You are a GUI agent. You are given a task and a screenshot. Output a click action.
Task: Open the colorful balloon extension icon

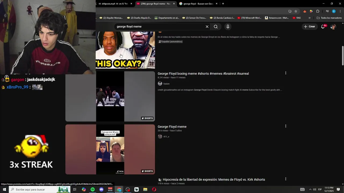click(311, 11)
